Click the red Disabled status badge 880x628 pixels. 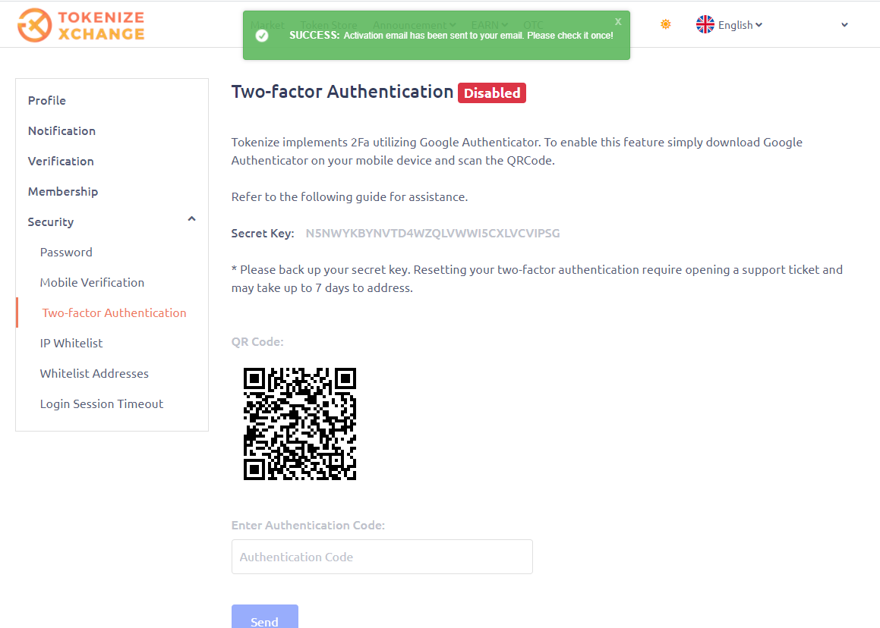(492, 93)
